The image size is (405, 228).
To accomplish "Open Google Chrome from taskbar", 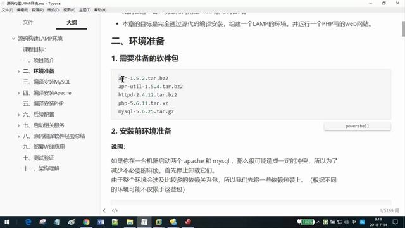I will click(86, 222).
